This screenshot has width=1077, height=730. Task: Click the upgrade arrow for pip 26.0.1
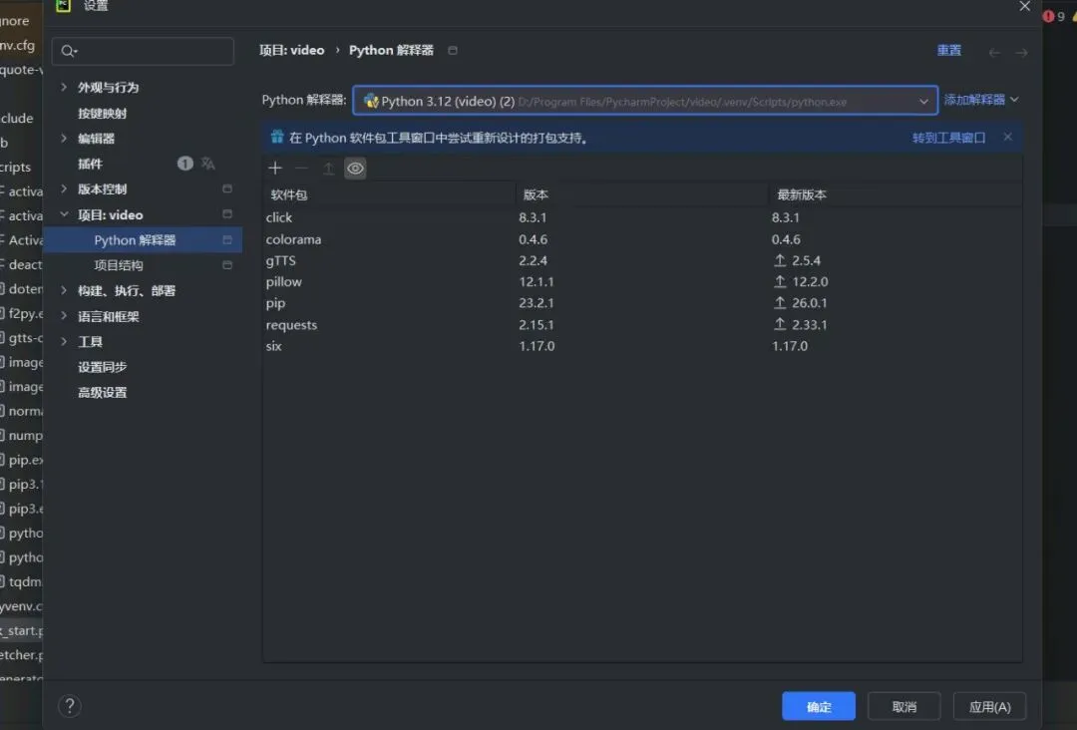click(780, 303)
